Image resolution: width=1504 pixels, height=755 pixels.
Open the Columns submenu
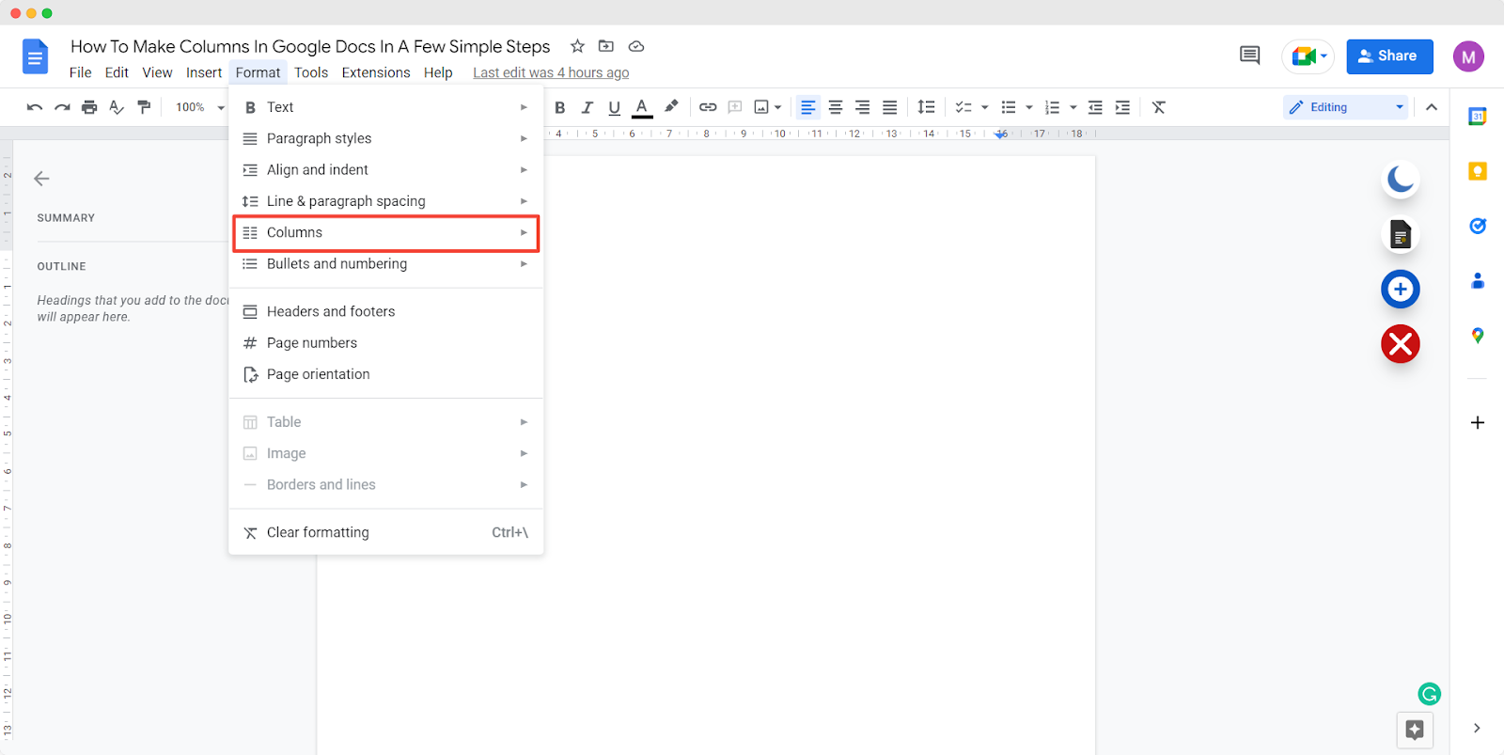point(385,232)
